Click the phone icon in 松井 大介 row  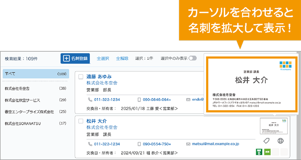pyautogui.click(x=90, y=144)
